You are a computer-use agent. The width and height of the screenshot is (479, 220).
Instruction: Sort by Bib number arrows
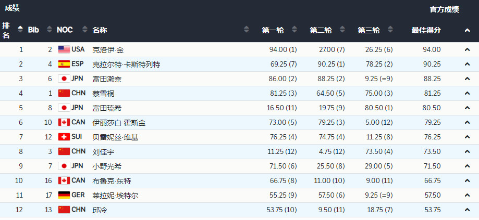(x=50, y=30)
